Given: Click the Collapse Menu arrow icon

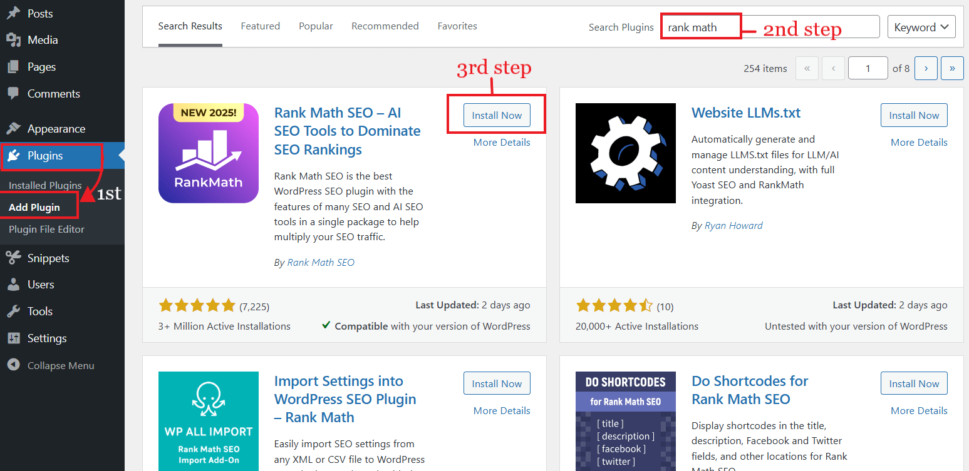Looking at the screenshot, I should point(13,365).
